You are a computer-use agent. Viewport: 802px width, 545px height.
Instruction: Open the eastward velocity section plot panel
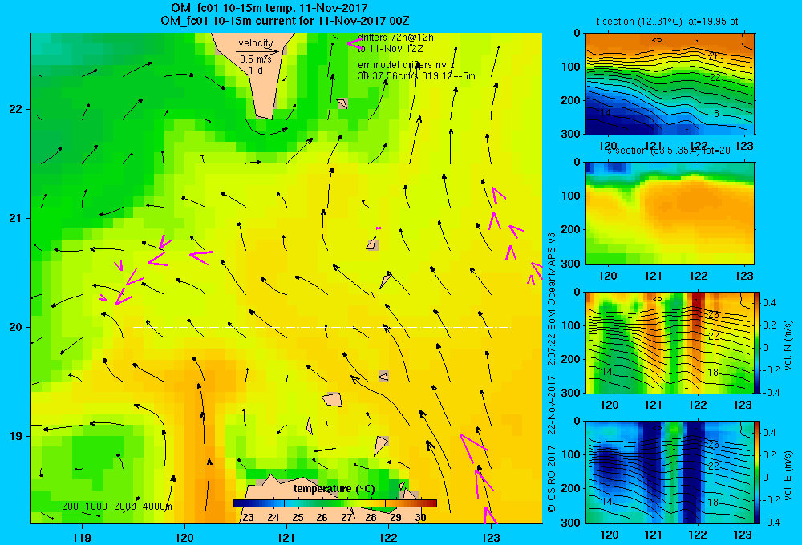[670, 472]
